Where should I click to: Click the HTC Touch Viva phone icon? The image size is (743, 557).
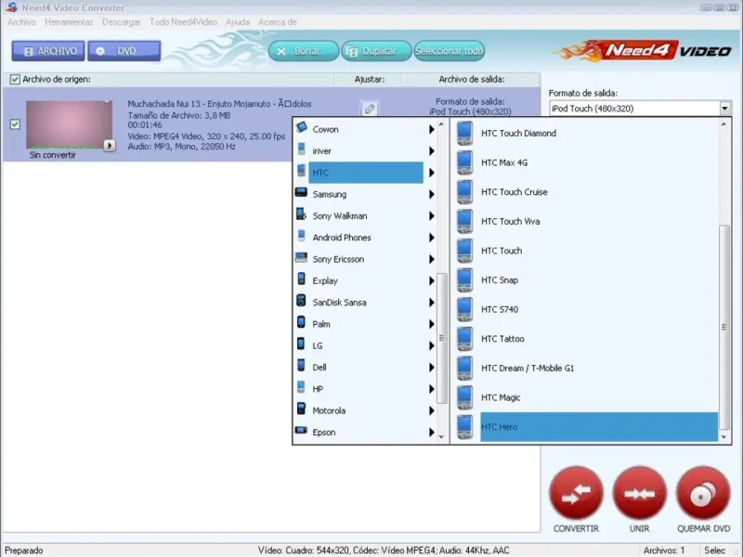pos(465,221)
